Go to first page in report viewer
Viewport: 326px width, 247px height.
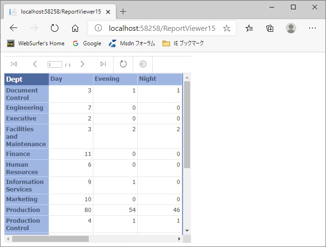[x=14, y=64]
